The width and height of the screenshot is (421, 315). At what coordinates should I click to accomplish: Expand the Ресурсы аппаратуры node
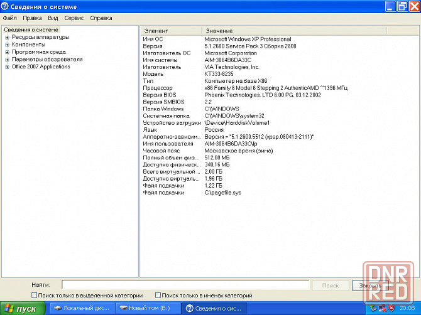[8, 37]
